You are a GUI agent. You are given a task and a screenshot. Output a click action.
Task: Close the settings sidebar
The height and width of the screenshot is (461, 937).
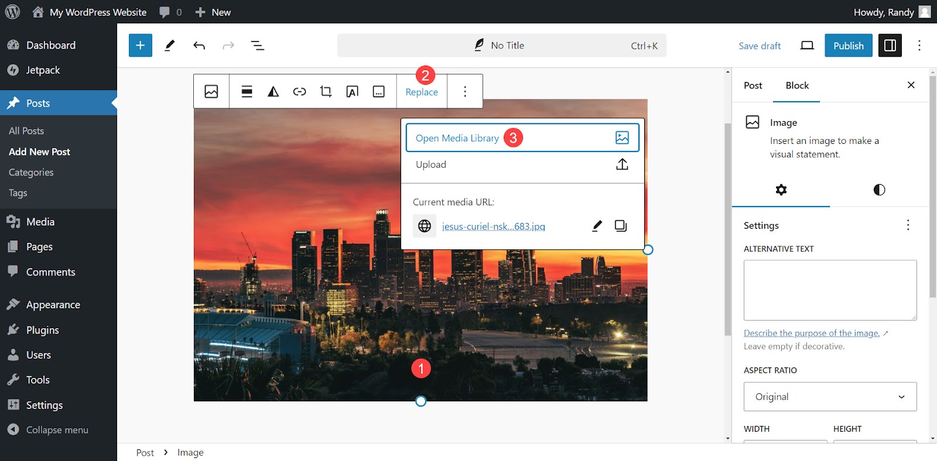point(911,85)
